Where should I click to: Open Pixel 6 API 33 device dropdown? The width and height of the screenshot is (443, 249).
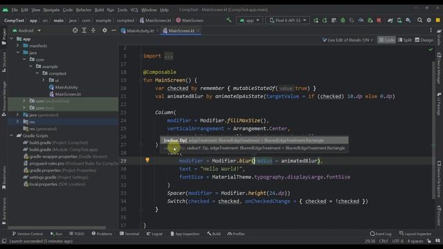click(x=287, y=20)
